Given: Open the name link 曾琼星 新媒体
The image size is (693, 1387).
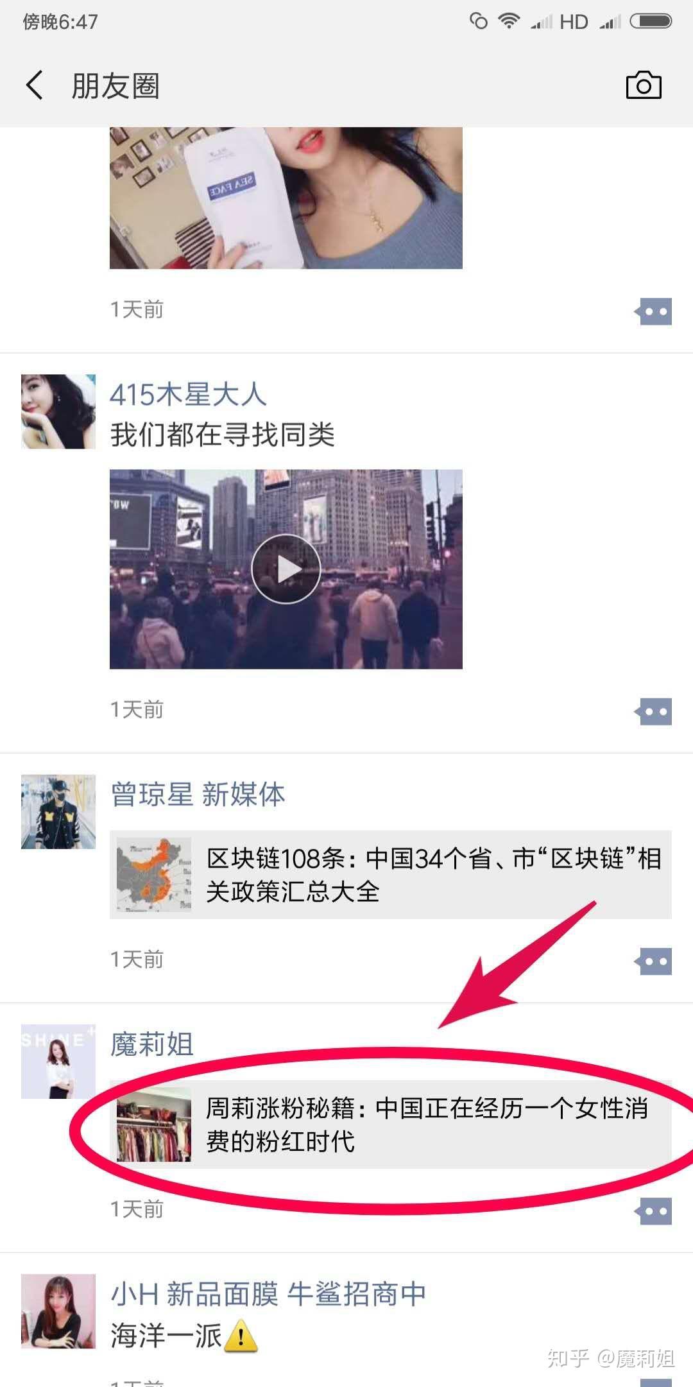Looking at the screenshot, I should [198, 794].
